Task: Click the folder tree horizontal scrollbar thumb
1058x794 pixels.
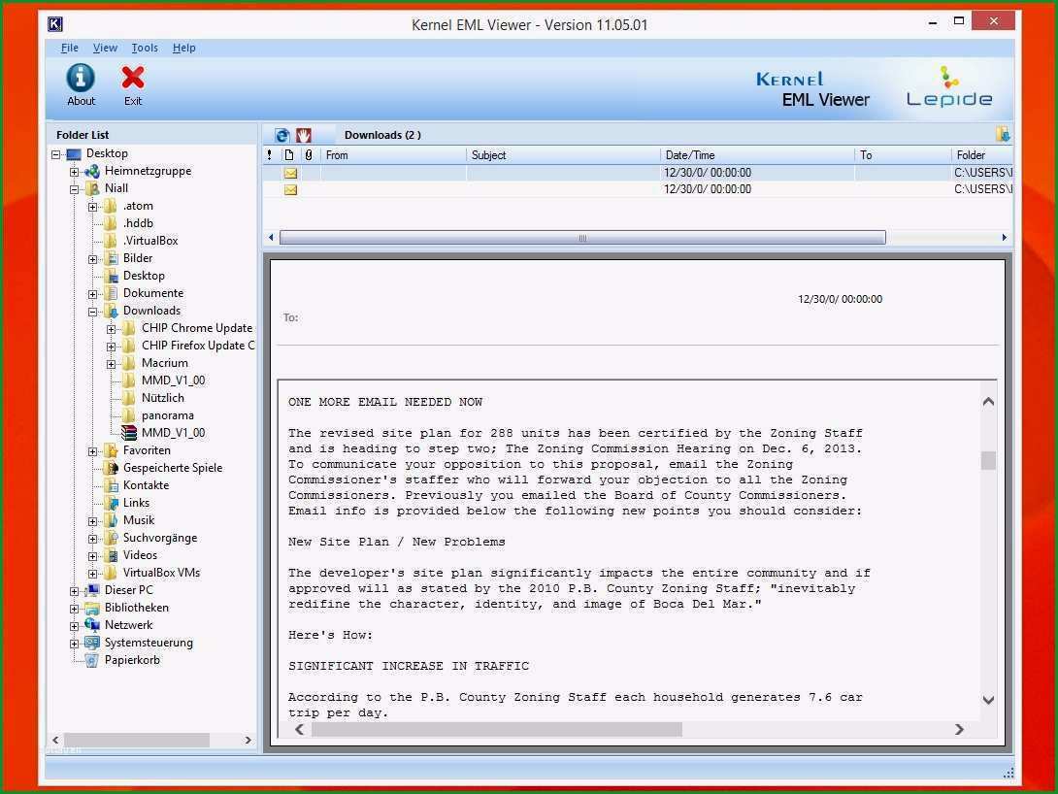Action: (x=137, y=740)
